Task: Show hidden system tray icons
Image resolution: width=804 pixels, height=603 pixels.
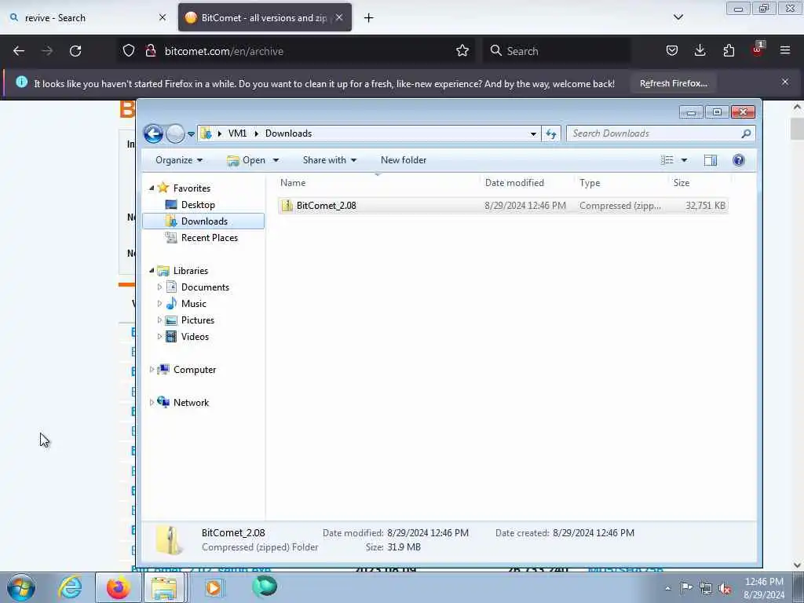Action: coord(667,588)
